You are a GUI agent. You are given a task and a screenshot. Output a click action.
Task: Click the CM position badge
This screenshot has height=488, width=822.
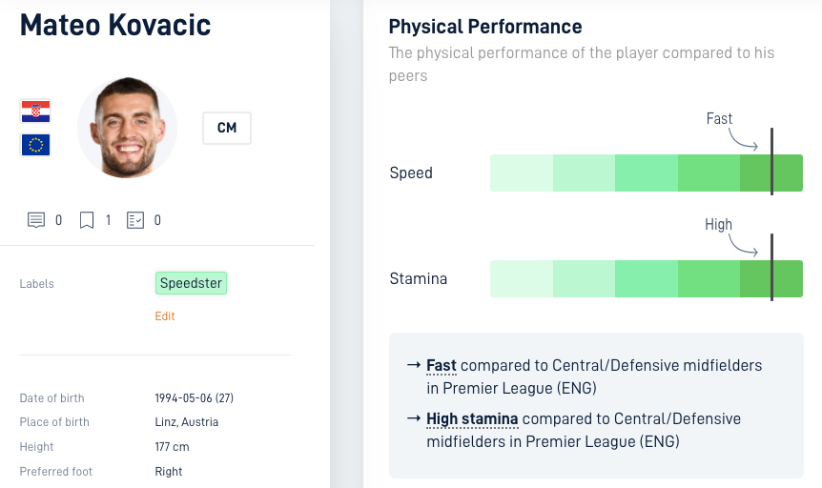[x=227, y=128]
